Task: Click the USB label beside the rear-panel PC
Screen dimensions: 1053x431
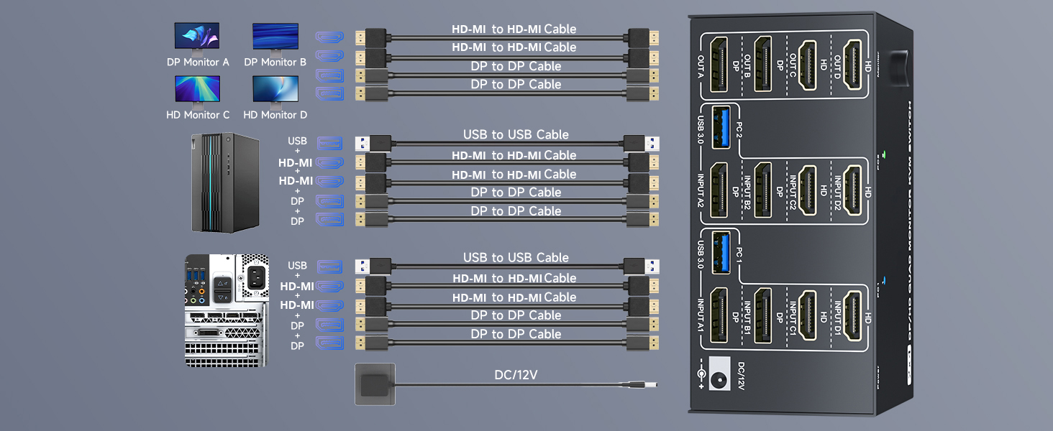Action: click(297, 265)
